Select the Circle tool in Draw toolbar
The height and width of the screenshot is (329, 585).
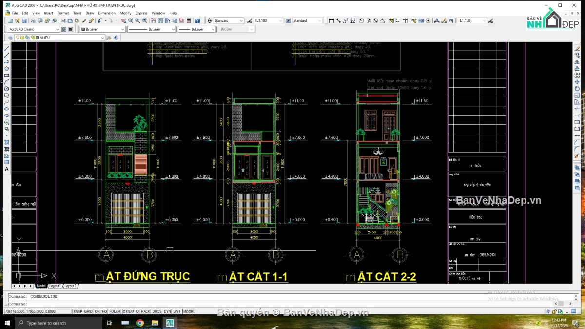[x=7, y=88]
